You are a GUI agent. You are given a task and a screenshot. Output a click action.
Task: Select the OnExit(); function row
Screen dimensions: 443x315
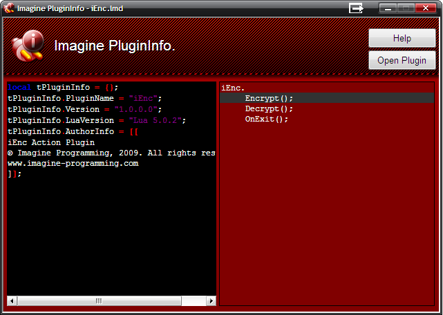[327, 119]
